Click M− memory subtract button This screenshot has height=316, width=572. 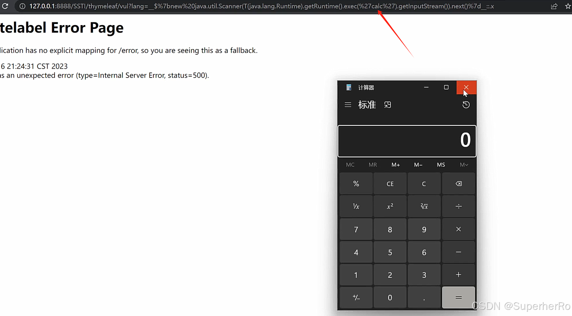click(x=418, y=165)
